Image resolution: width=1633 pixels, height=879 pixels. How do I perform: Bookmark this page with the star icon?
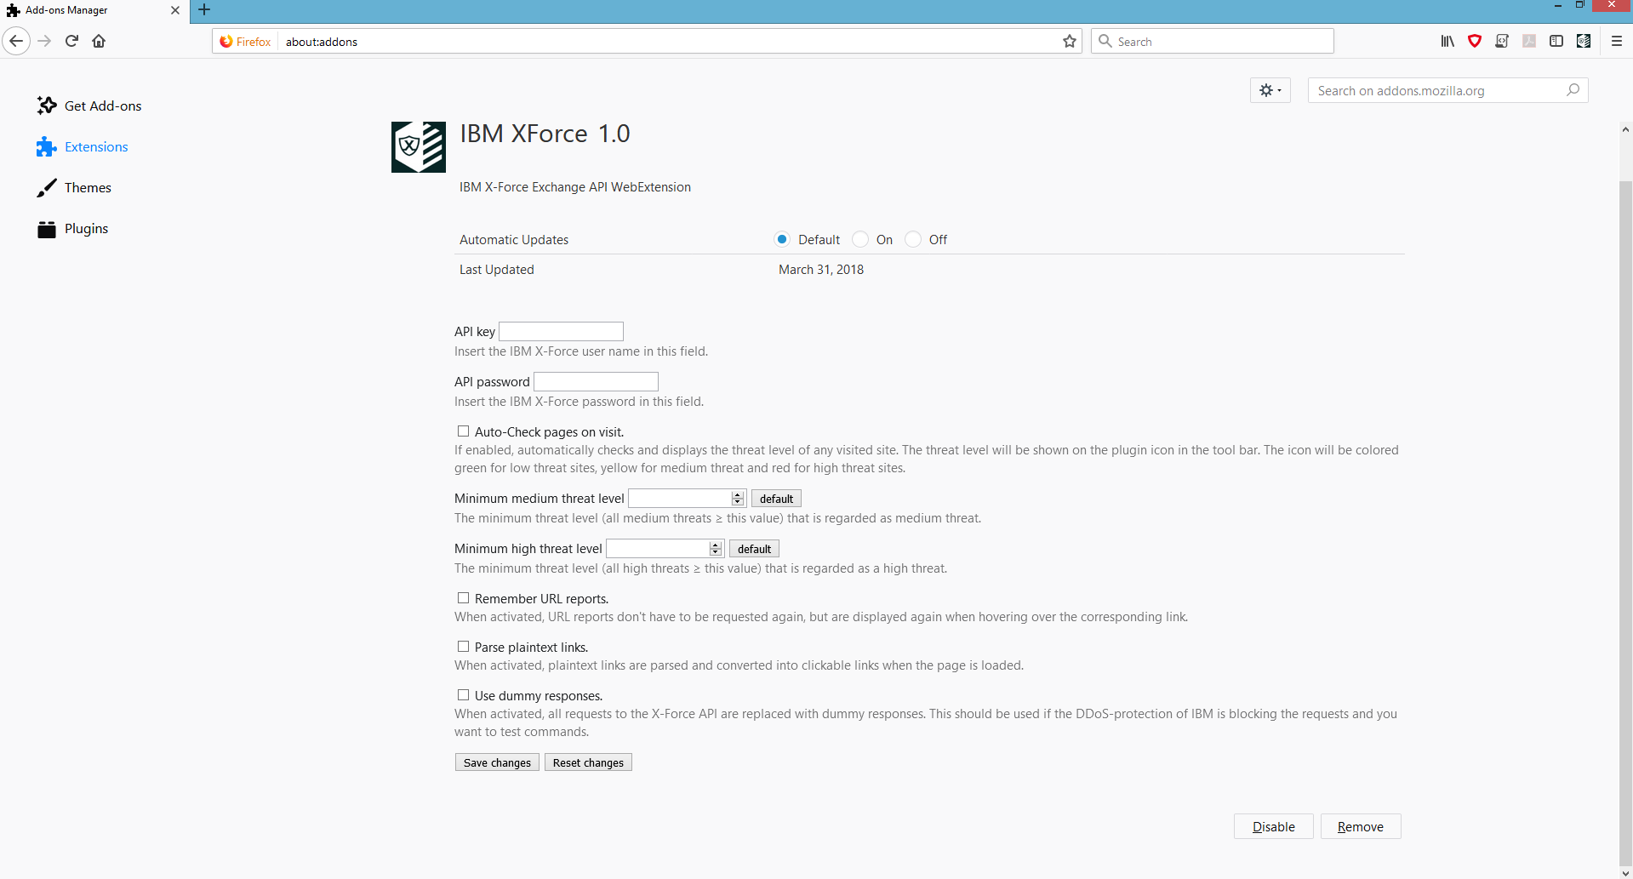[1070, 41]
